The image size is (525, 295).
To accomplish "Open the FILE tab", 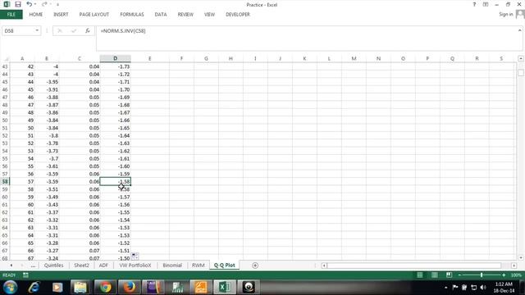I will 11,15.
